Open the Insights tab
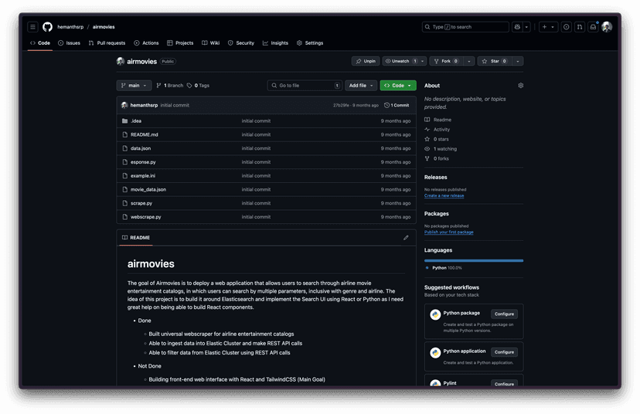Viewport: 640px width, 414px height. coord(275,43)
